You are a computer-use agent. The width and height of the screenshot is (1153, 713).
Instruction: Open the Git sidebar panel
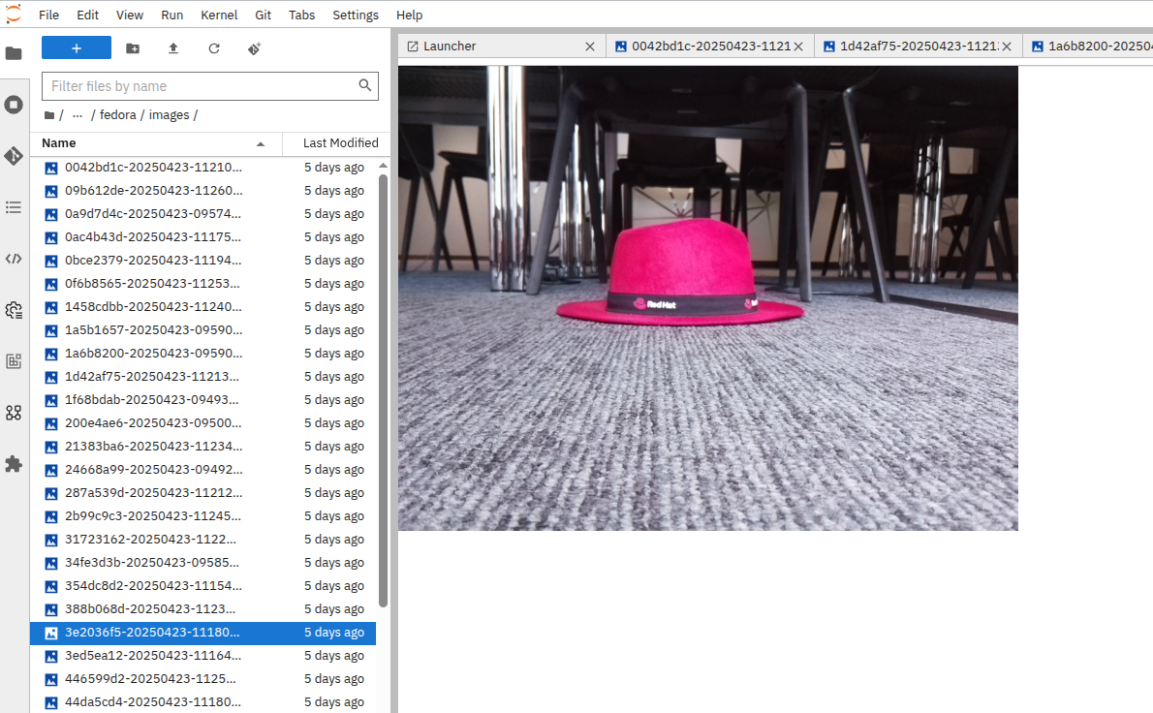pyautogui.click(x=14, y=156)
